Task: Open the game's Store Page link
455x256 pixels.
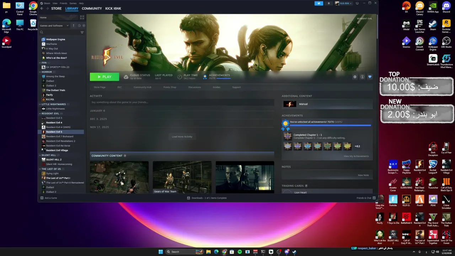Action: [100, 87]
